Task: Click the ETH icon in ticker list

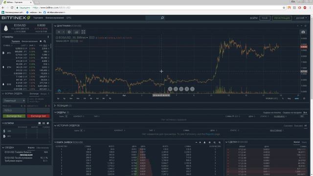Action: (x=3, y=67)
